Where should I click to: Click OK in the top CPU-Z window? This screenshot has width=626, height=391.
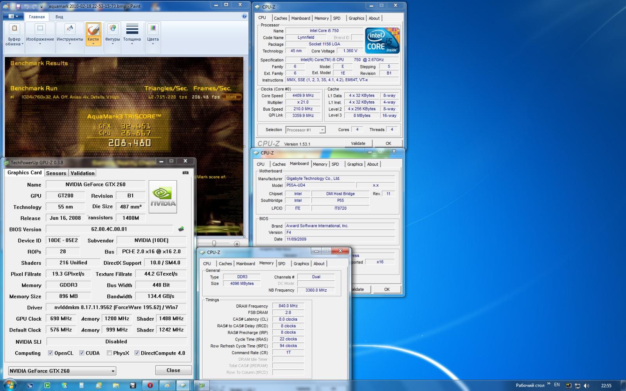(389, 143)
